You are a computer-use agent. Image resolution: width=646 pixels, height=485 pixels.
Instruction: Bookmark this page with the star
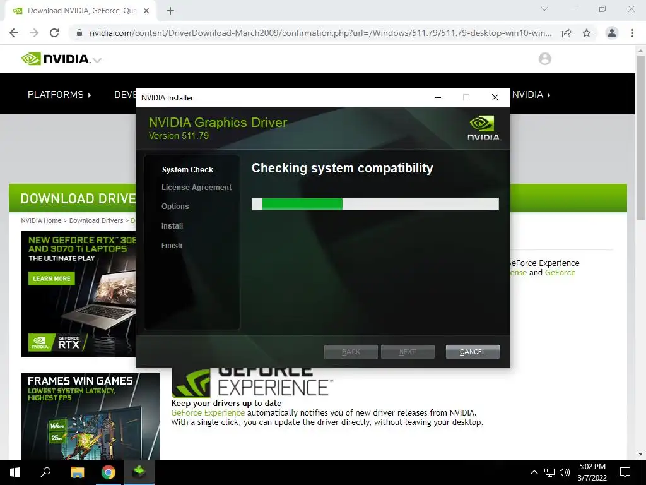pos(587,33)
